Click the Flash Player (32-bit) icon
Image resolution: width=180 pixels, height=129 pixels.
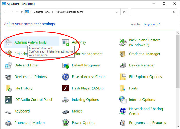point(66,88)
